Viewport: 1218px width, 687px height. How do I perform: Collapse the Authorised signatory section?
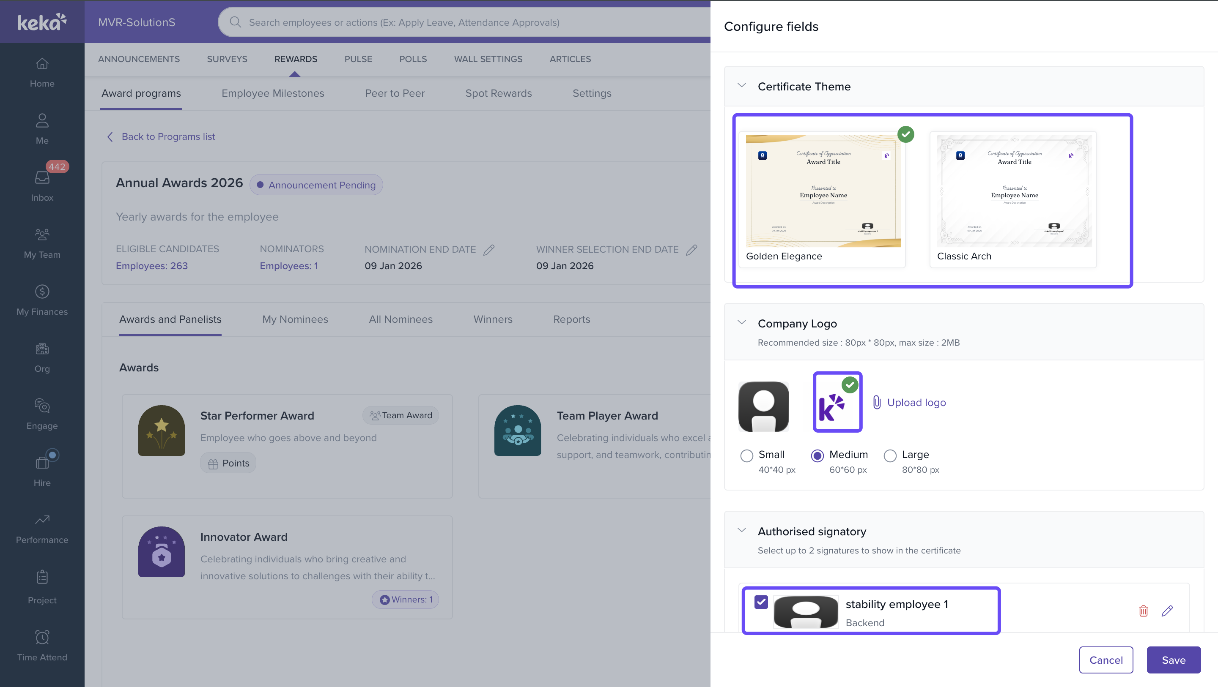click(742, 531)
